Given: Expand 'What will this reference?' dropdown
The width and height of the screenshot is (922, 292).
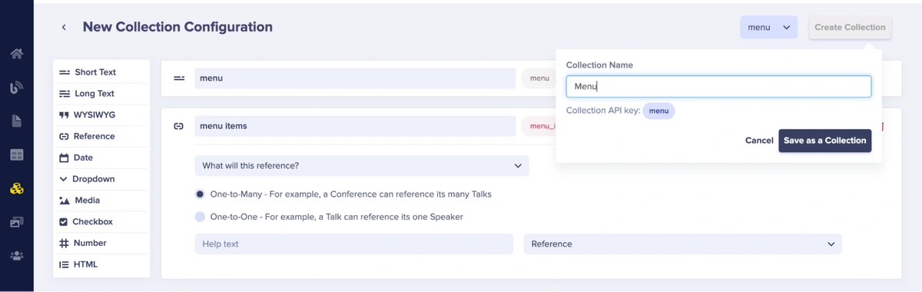Looking at the screenshot, I should coord(361,165).
